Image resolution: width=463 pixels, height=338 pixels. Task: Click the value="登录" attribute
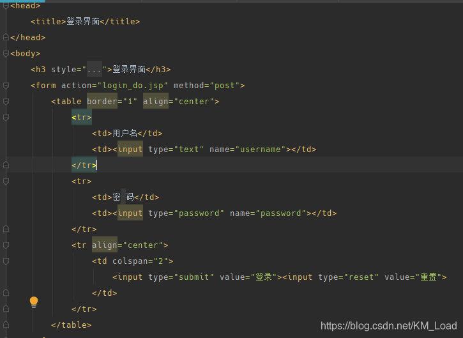coord(248,277)
